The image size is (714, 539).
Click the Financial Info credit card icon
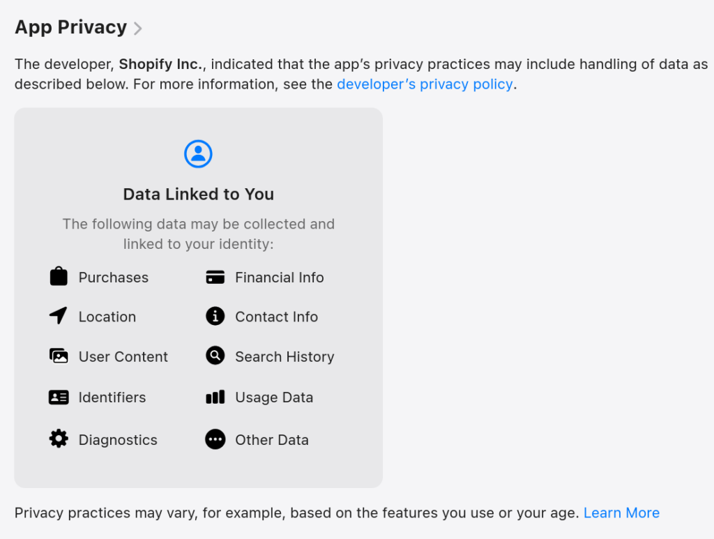(215, 277)
